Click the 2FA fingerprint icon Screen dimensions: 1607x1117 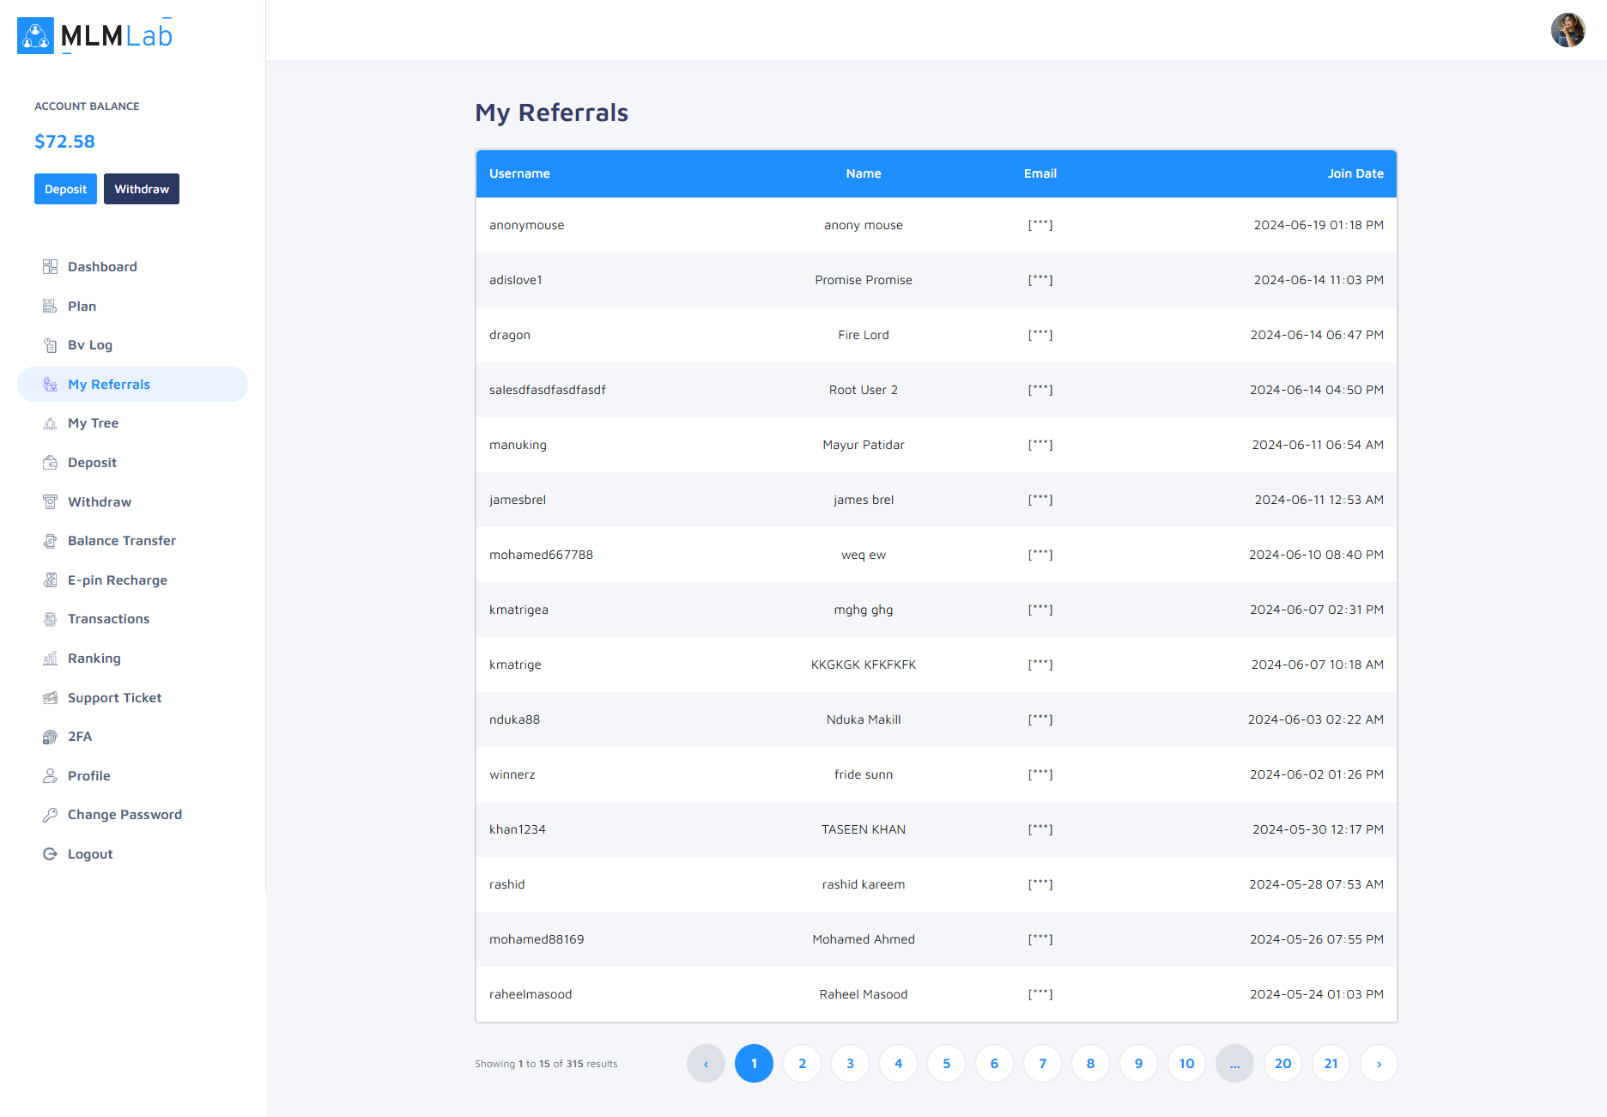[x=50, y=737]
